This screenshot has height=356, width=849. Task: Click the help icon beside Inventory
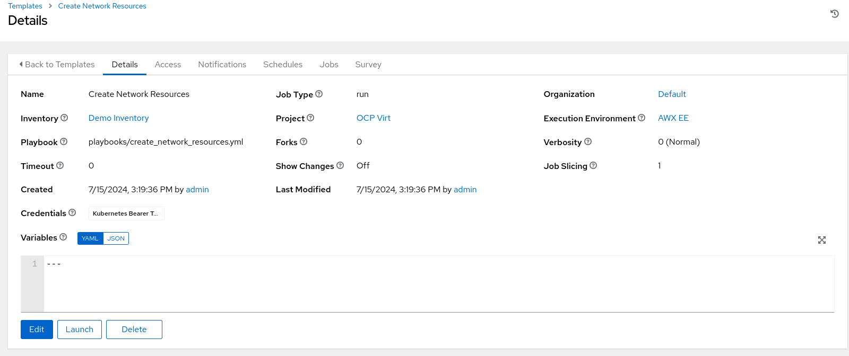64,118
